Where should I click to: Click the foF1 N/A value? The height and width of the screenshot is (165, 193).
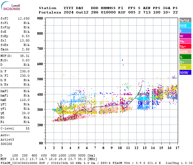26,23
